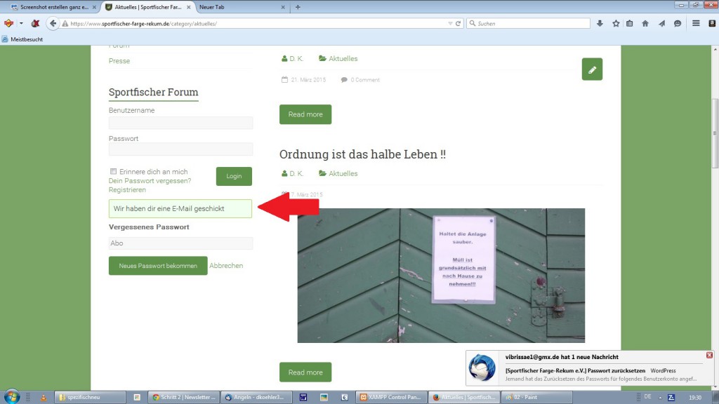The height and width of the screenshot is (404, 719).
Task: Click the paper plane share icon in toolbar
Action: [661, 23]
